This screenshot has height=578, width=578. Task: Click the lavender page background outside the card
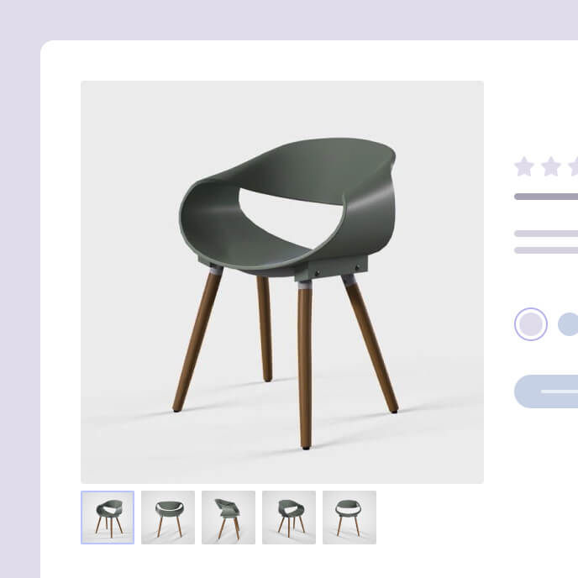pyautogui.click(x=20, y=295)
